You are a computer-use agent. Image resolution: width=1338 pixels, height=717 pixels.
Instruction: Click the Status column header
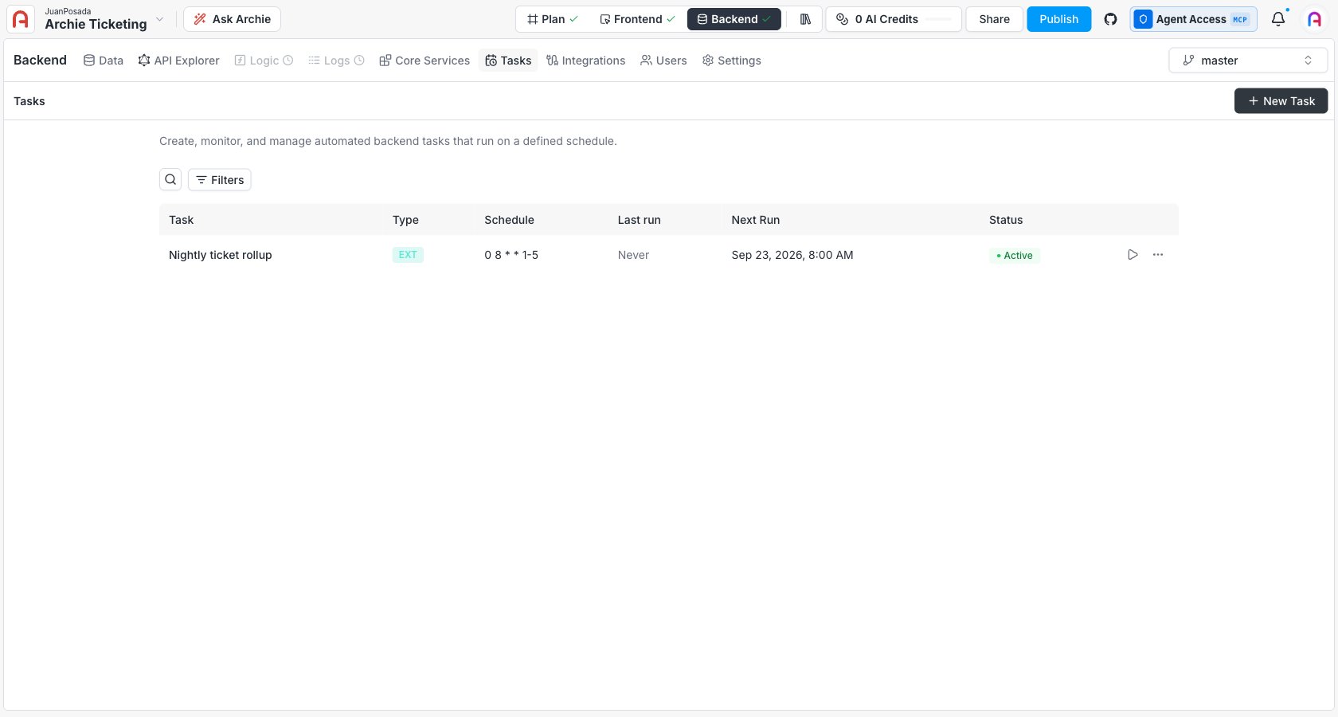point(1006,220)
